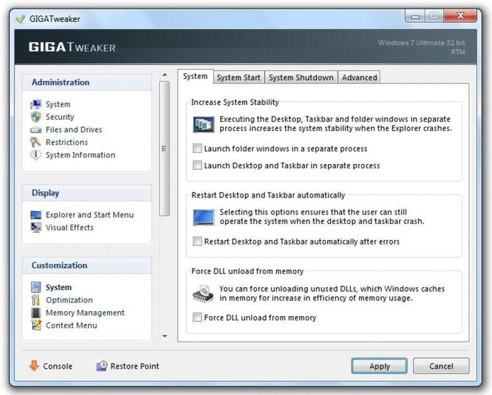Open System Information section

click(80, 155)
